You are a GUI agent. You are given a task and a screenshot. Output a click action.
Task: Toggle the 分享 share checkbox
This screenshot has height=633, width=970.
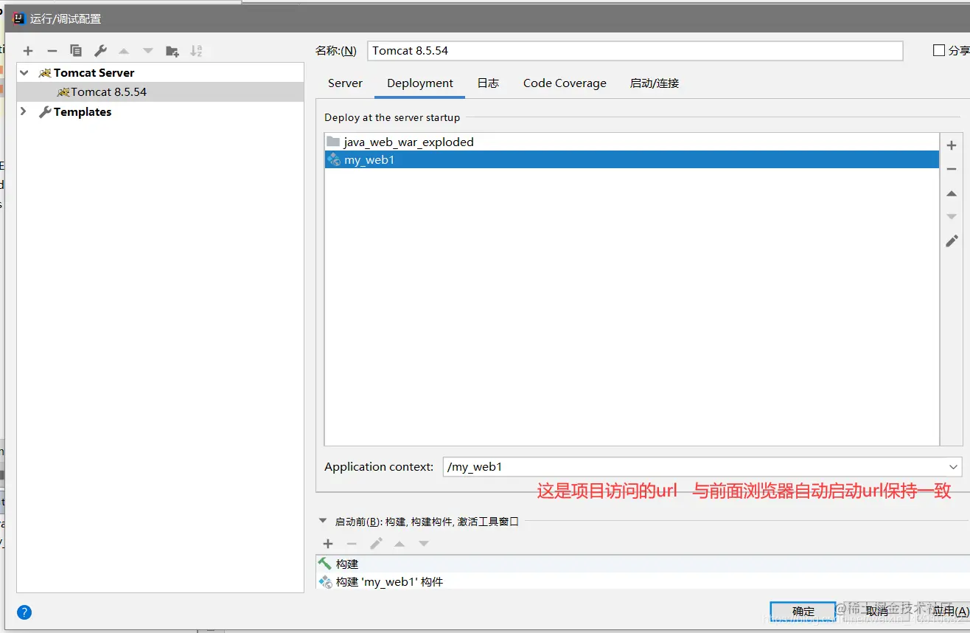tap(939, 50)
